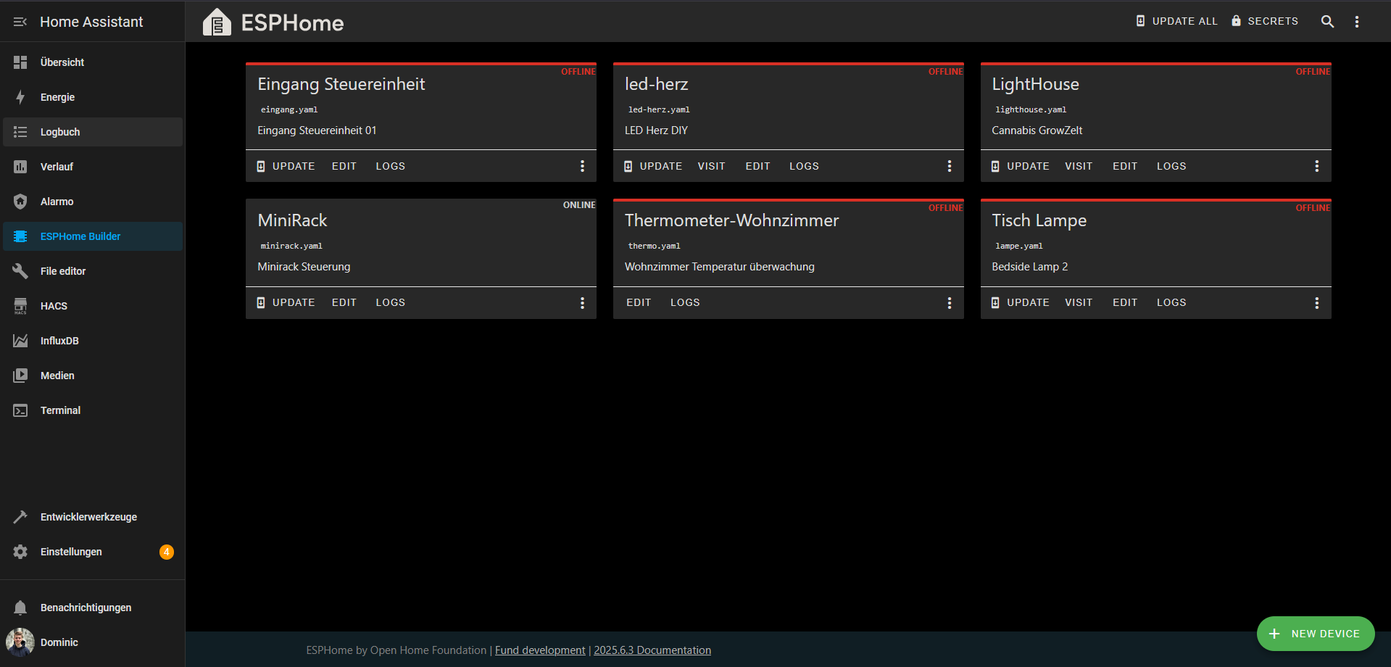The width and height of the screenshot is (1391, 667).
Task: Open LightHouse card overflow menu
Action: point(1317,166)
